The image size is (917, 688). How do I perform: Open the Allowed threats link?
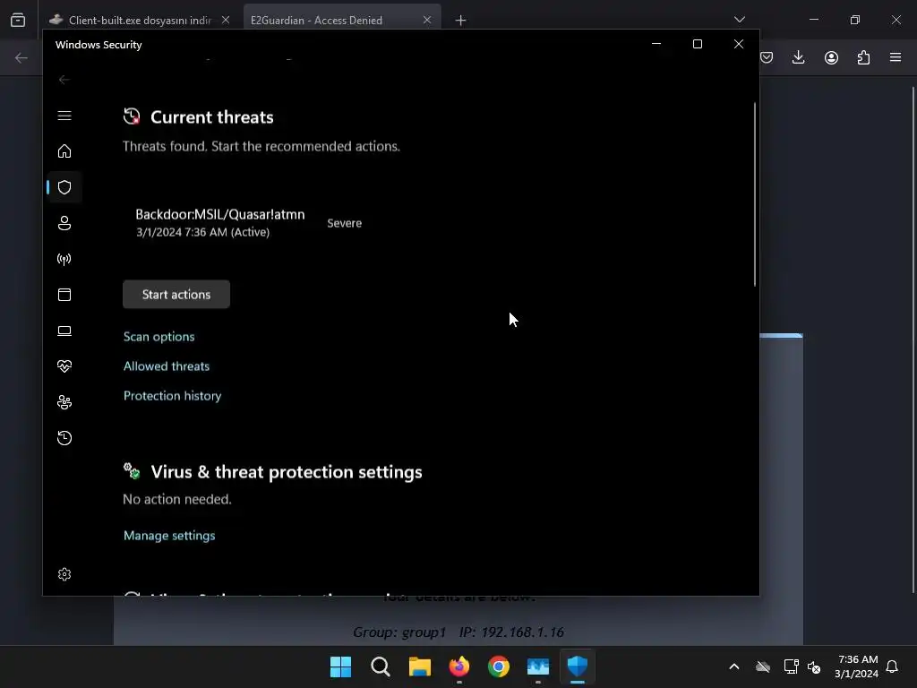[166, 366]
